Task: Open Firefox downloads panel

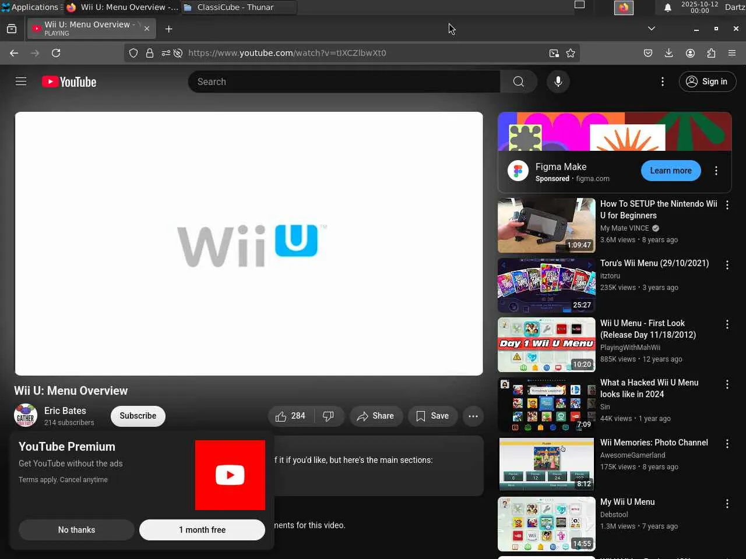Action: point(669,53)
